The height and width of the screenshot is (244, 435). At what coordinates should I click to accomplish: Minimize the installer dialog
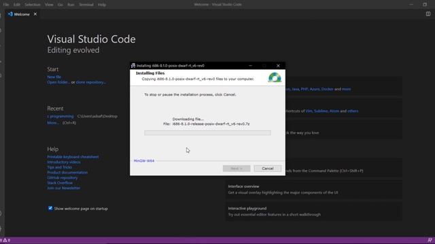tap(251, 66)
